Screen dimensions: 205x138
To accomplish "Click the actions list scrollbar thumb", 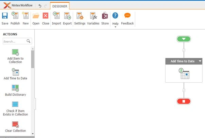I will [x=33, y=59].
